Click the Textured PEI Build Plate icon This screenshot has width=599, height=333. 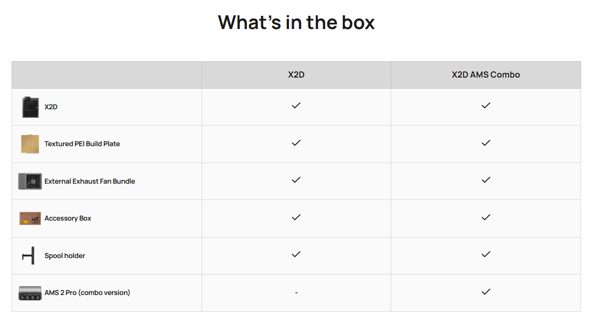[30, 144]
